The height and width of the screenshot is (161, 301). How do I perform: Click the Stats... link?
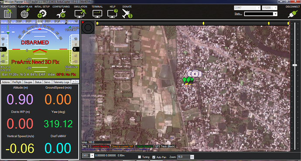click(x=238, y=14)
